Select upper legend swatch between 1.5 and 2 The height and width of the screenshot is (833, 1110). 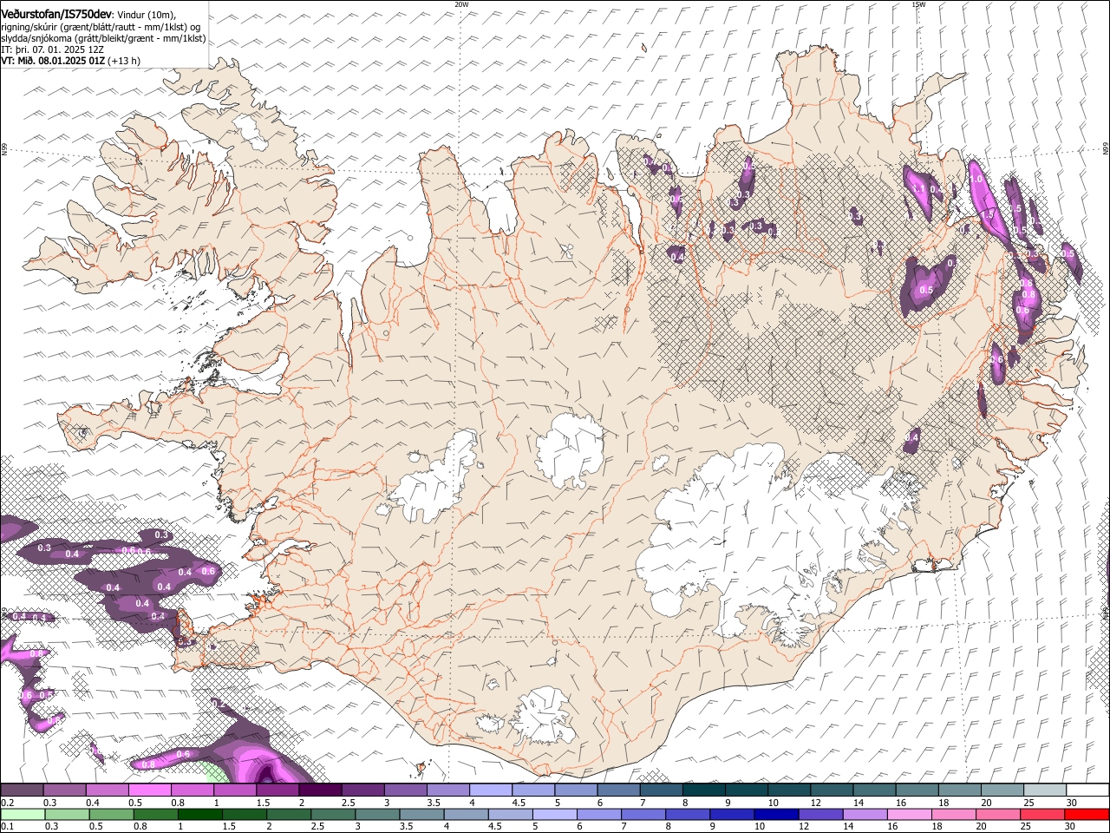click(x=277, y=790)
